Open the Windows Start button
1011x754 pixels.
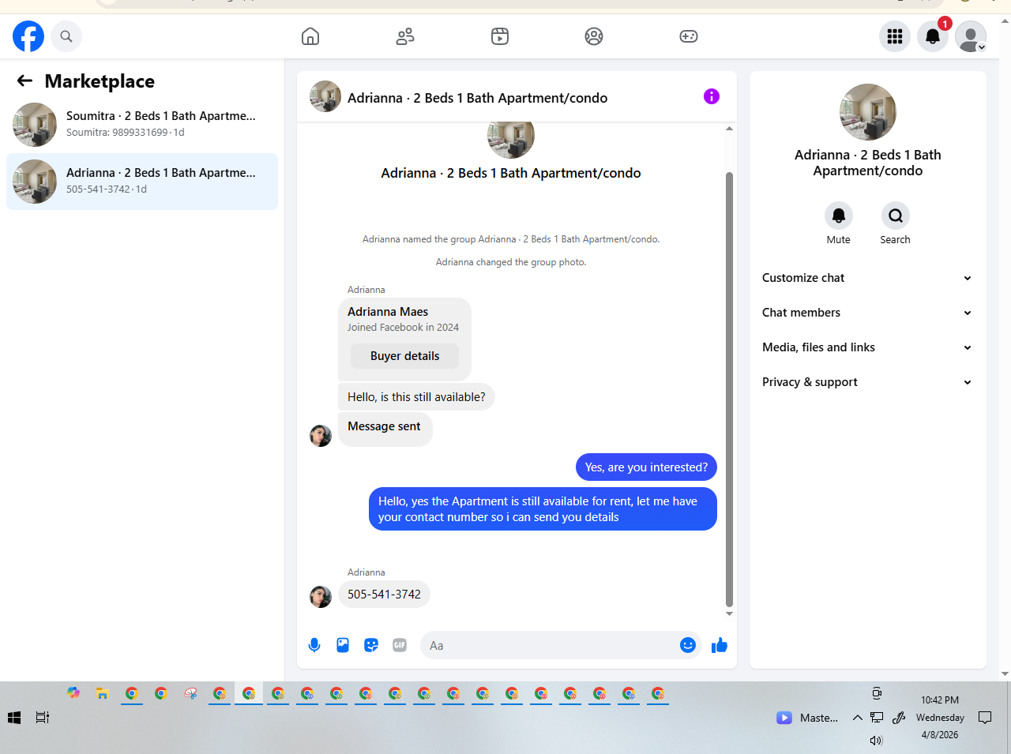click(x=14, y=718)
